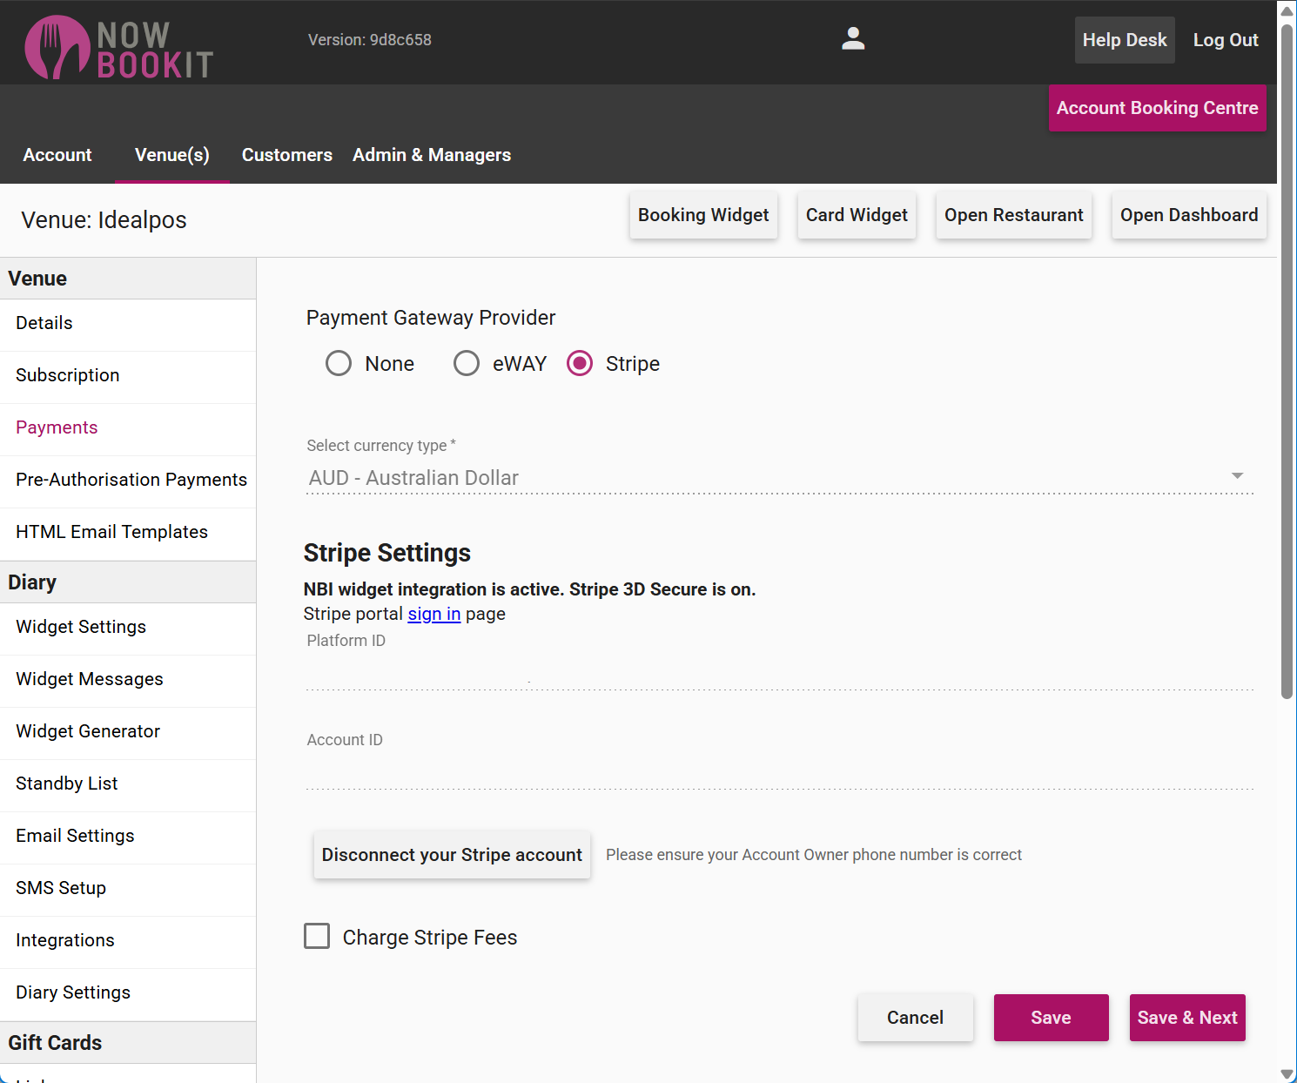Click the scrollbar down arrow
Image resolution: width=1297 pixels, height=1083 pixels.
(1287, 1073)
